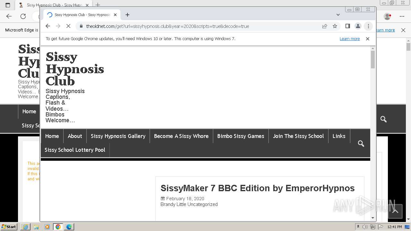Bookmark this tab with the star icon

335,26
